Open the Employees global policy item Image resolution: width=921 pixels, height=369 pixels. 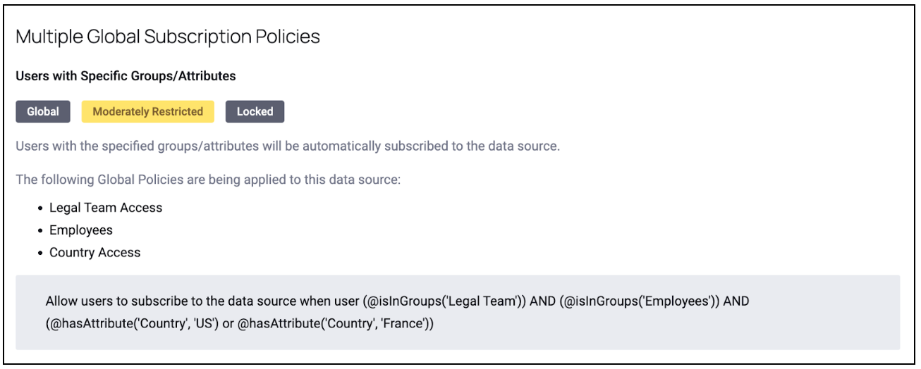click(x=81, y=230)
